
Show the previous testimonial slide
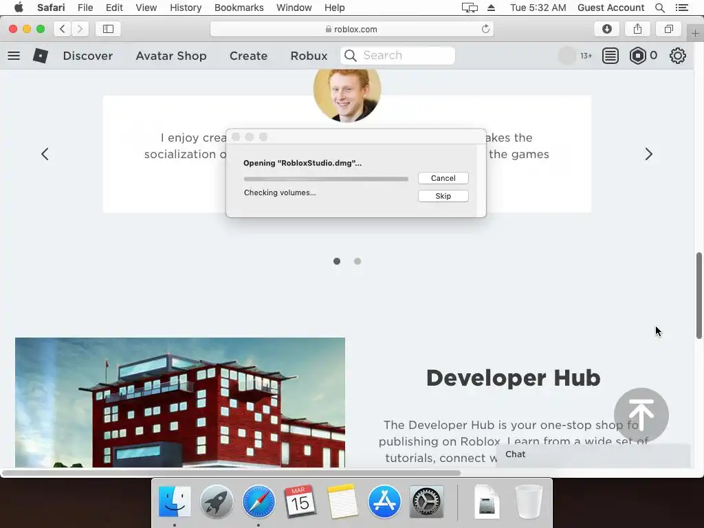[x=45, y=154]
